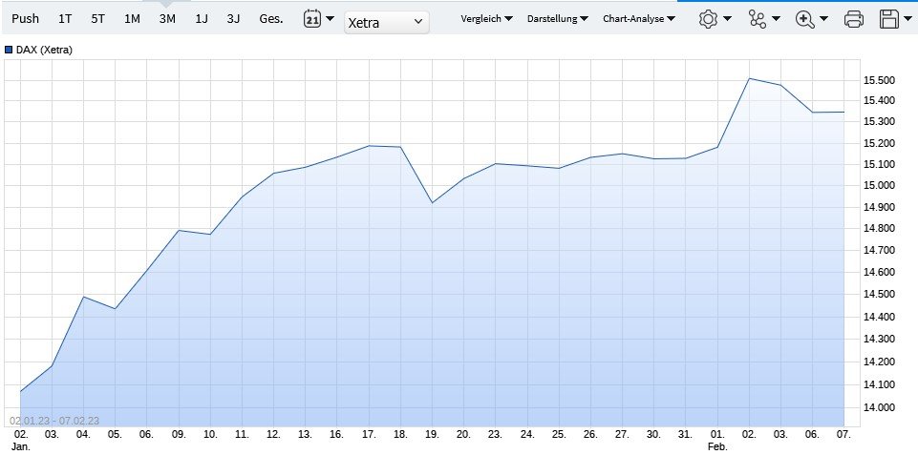Expand the share dropdown arrow
This screenshot has height=455, width=918.
pyautogui.click(x=776, y=19)
